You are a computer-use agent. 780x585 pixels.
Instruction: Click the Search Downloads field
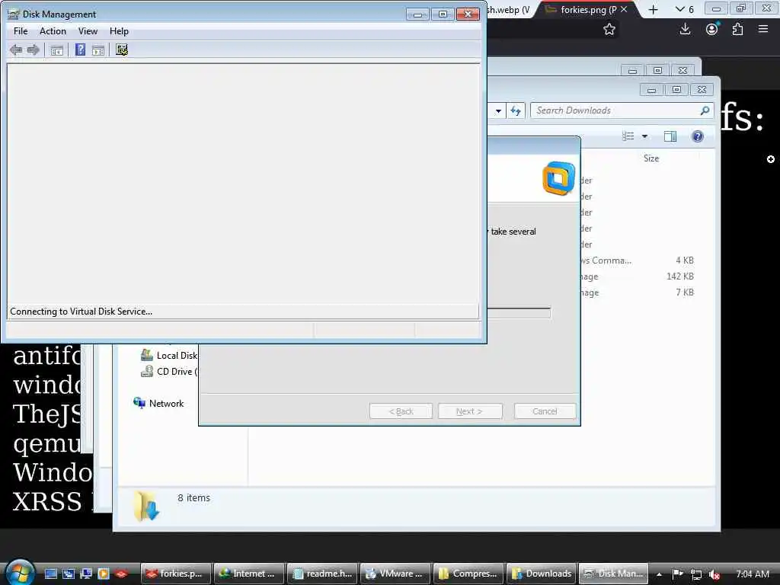pyautogui.click(x=622, y=110)
